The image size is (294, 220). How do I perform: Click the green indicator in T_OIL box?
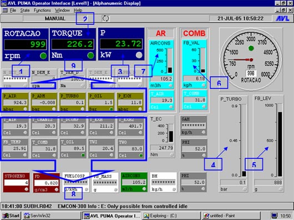click(83, 155)
